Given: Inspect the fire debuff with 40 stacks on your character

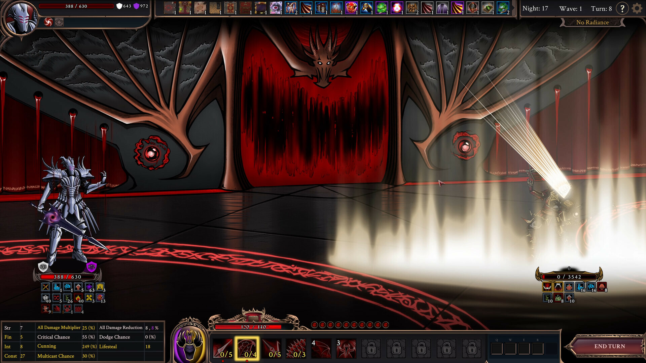Looking at the screenshot, I should (78, 298).
